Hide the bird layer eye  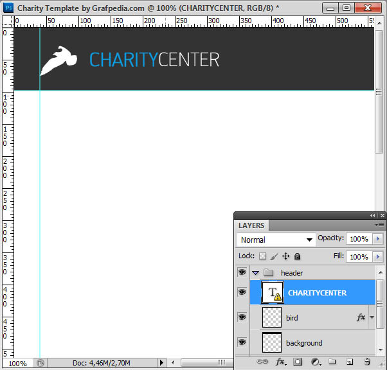242,317
